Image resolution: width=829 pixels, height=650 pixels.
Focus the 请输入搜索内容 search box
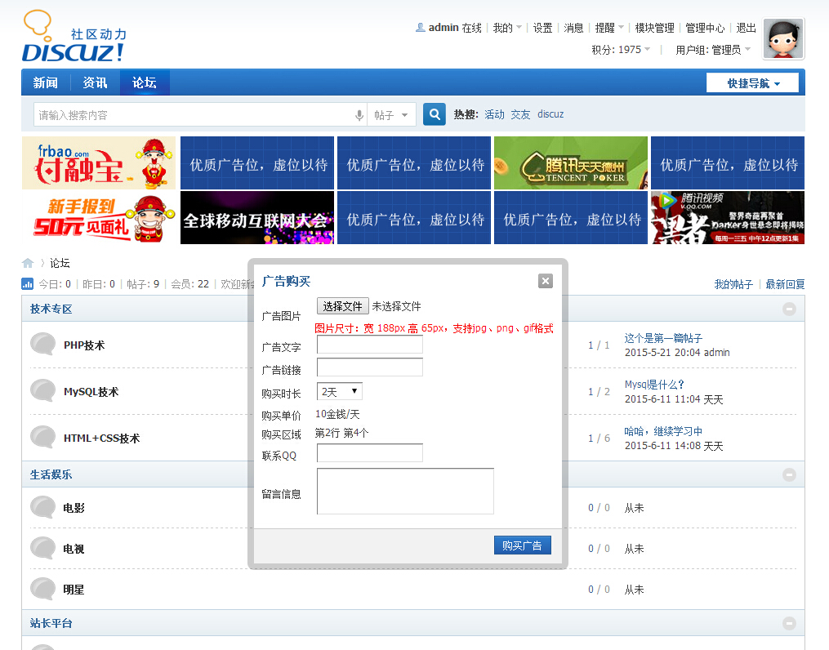[x=194, y=114]
